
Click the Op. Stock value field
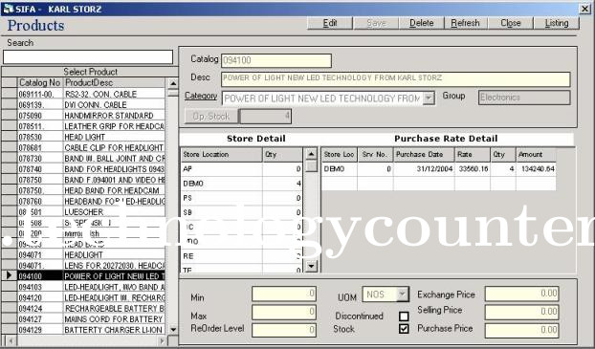tap(266, 116)
